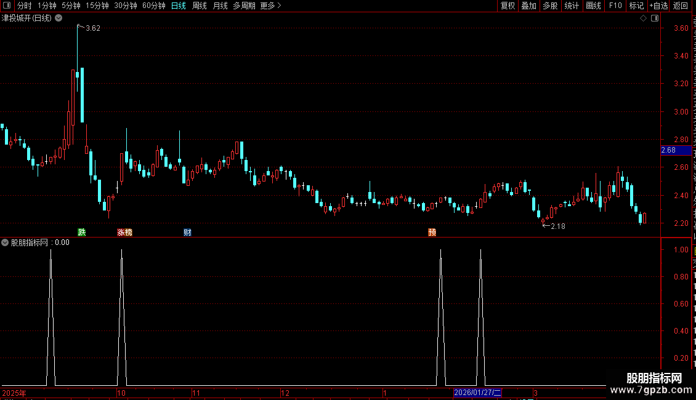The width and height of the screenshot is (696, 400).
Task: Click the 2026/01/27 date label
Action: click(477, 393)
